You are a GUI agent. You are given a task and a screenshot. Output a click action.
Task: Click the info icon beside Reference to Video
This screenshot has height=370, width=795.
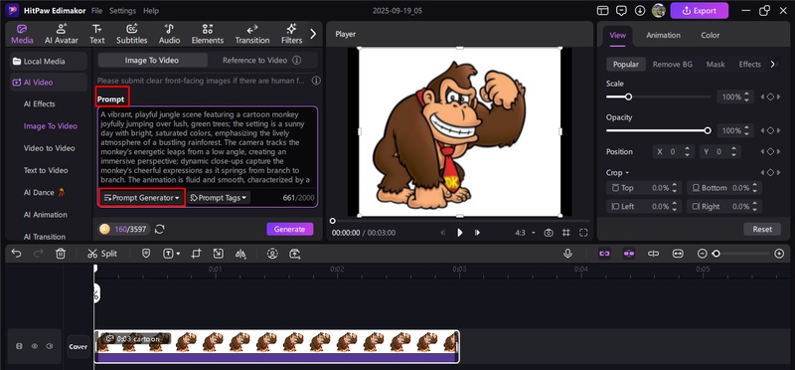pos(296,60)
